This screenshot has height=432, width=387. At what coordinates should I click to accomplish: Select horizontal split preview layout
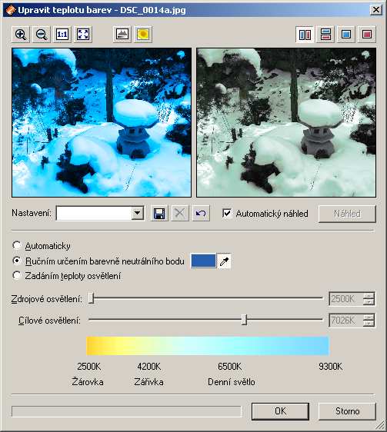point(325,35)
